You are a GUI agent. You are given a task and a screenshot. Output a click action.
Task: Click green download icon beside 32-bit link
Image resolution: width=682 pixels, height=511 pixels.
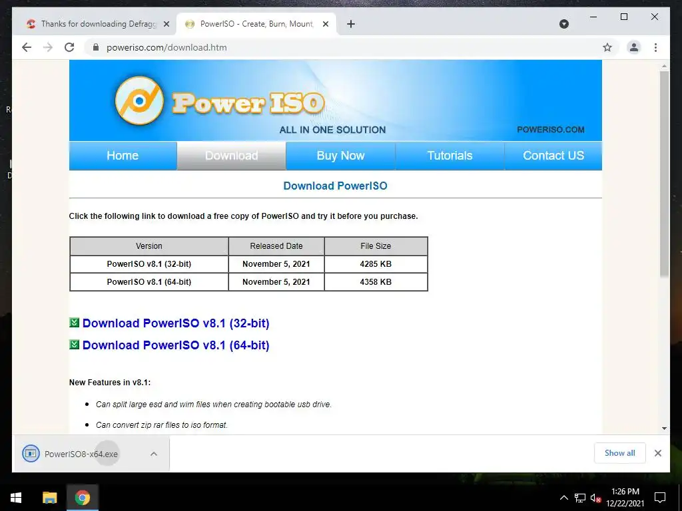point(75,323)
